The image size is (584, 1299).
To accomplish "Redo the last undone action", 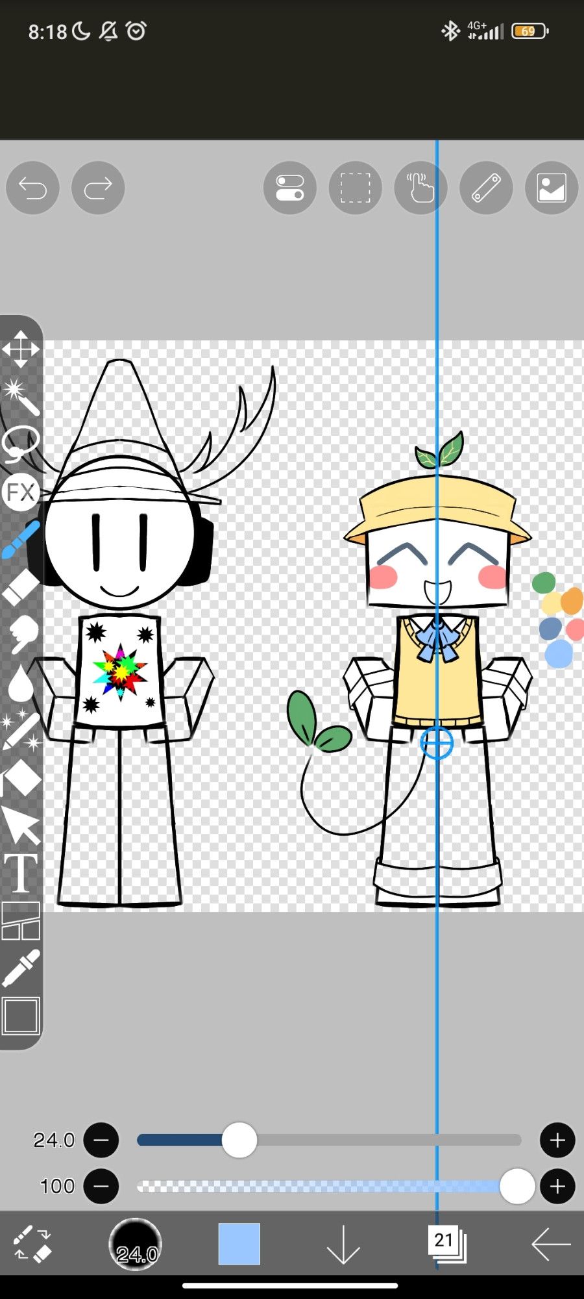I will (98, 188).
